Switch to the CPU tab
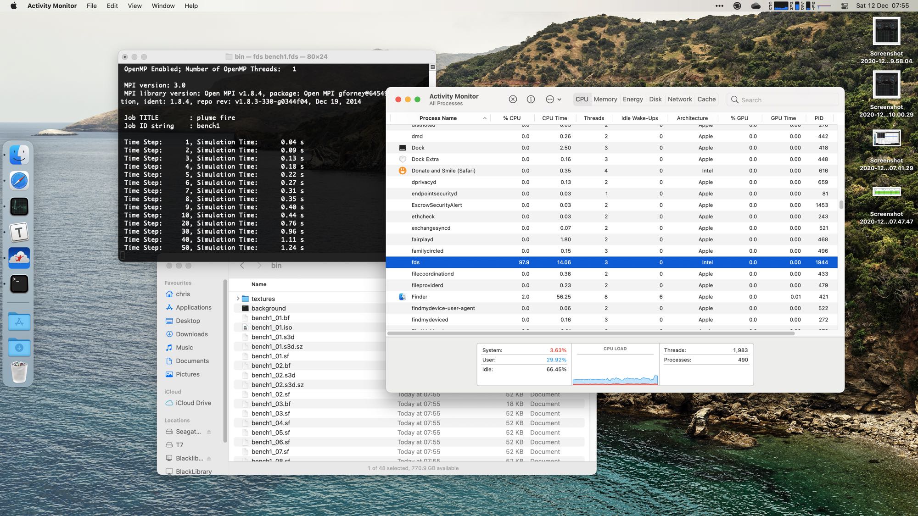 (x=582, y=99)
